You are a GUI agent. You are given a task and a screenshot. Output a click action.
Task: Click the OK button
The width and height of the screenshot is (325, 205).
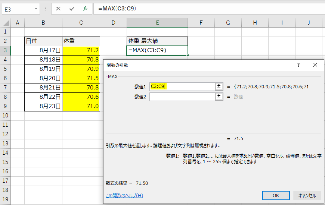(276, 195)
